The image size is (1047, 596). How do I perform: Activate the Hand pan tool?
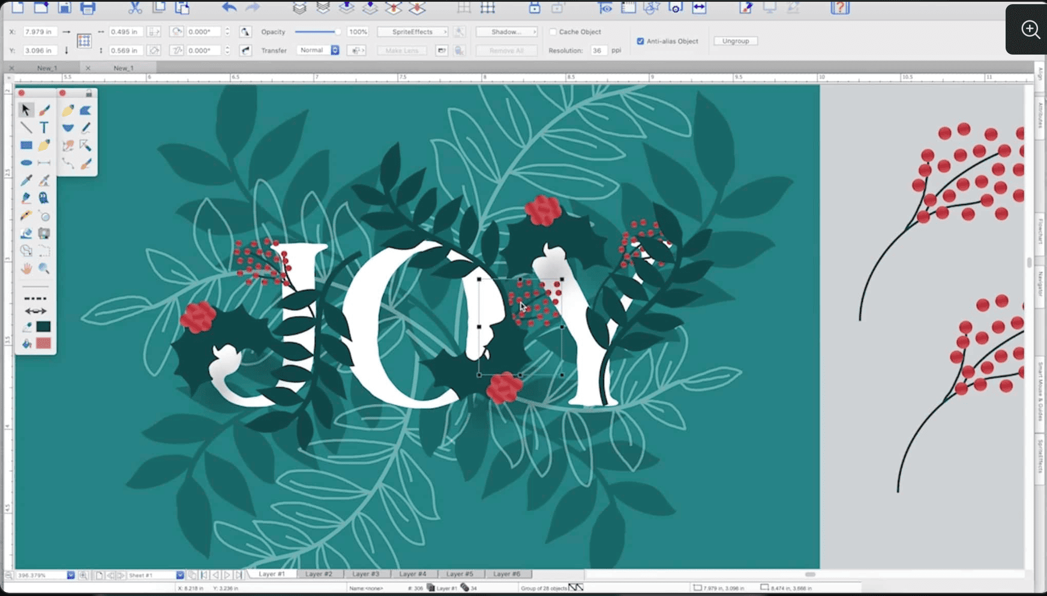click(26, 269)
